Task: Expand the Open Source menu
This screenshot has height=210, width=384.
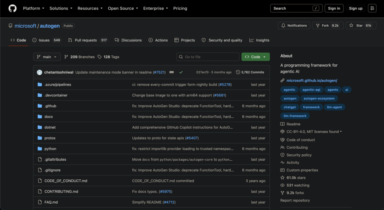Action: pos(123,8)
